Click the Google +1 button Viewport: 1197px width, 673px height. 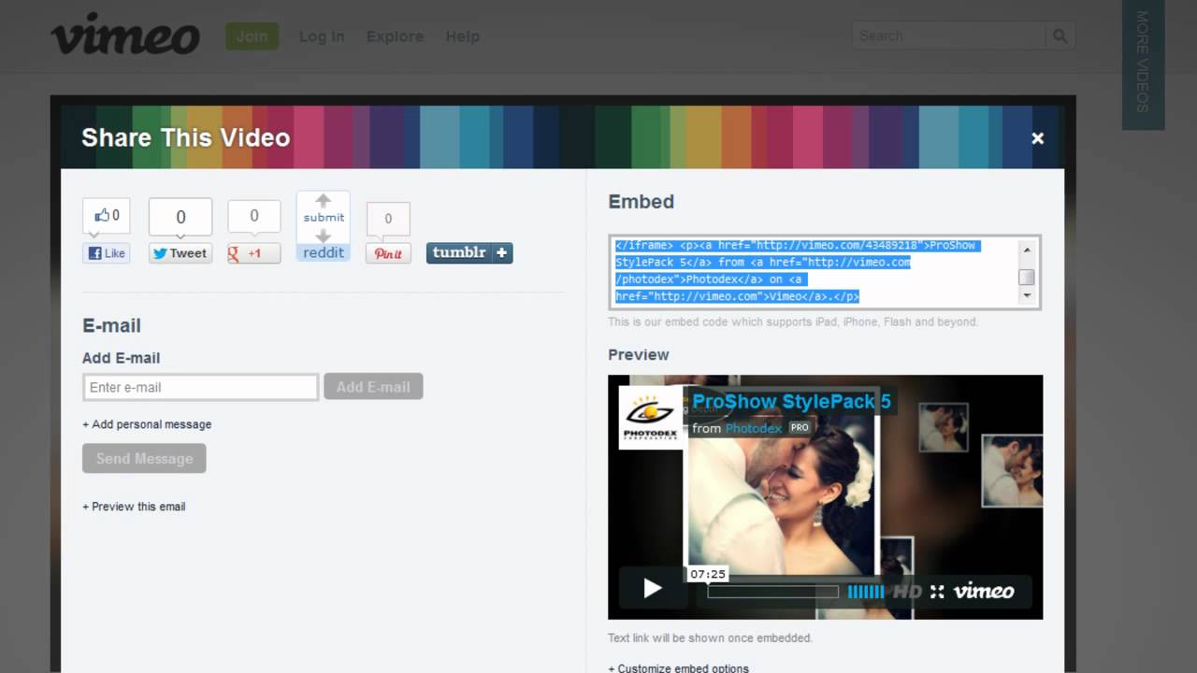coord(253,253)
